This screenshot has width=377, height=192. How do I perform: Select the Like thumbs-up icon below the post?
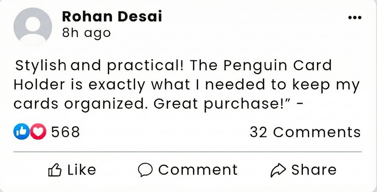tap(55, 169)
